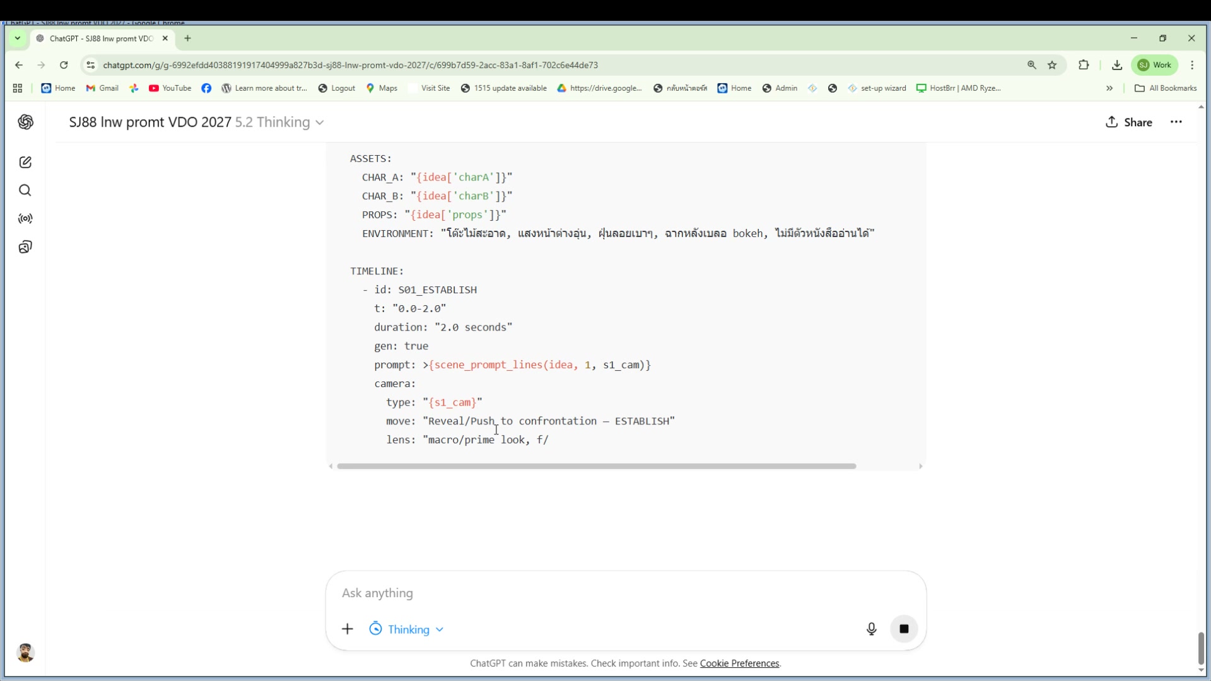
Task: Open the Thinking chevron dropdown in composer
Action: point(440,629)
